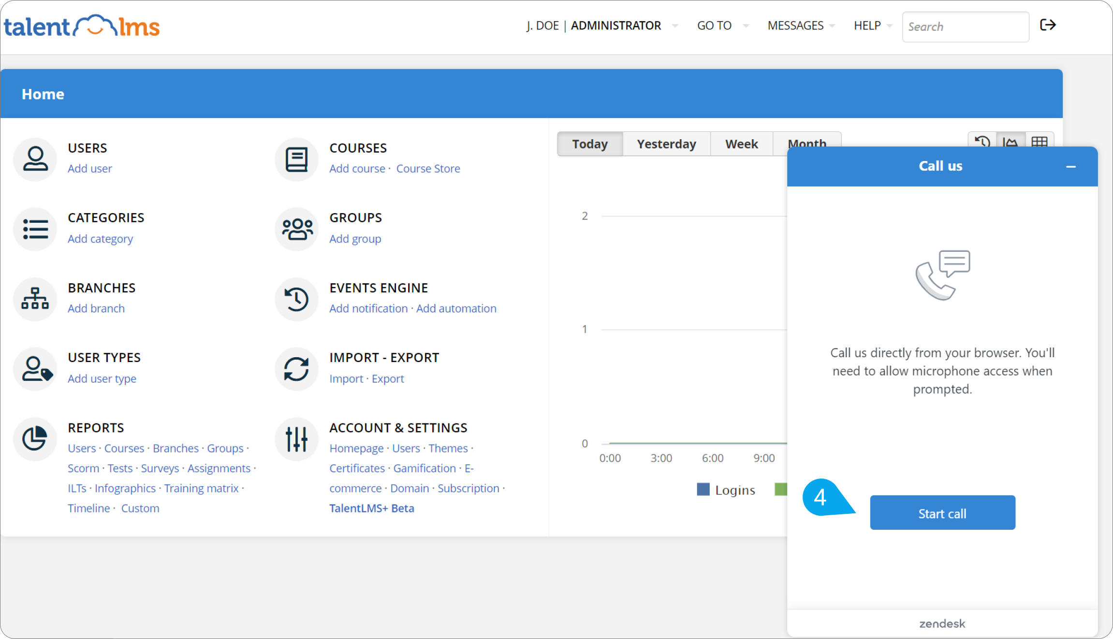Expand the Help dropdown menu
This screenshot has height=639, width=1113.
[873, 26]
